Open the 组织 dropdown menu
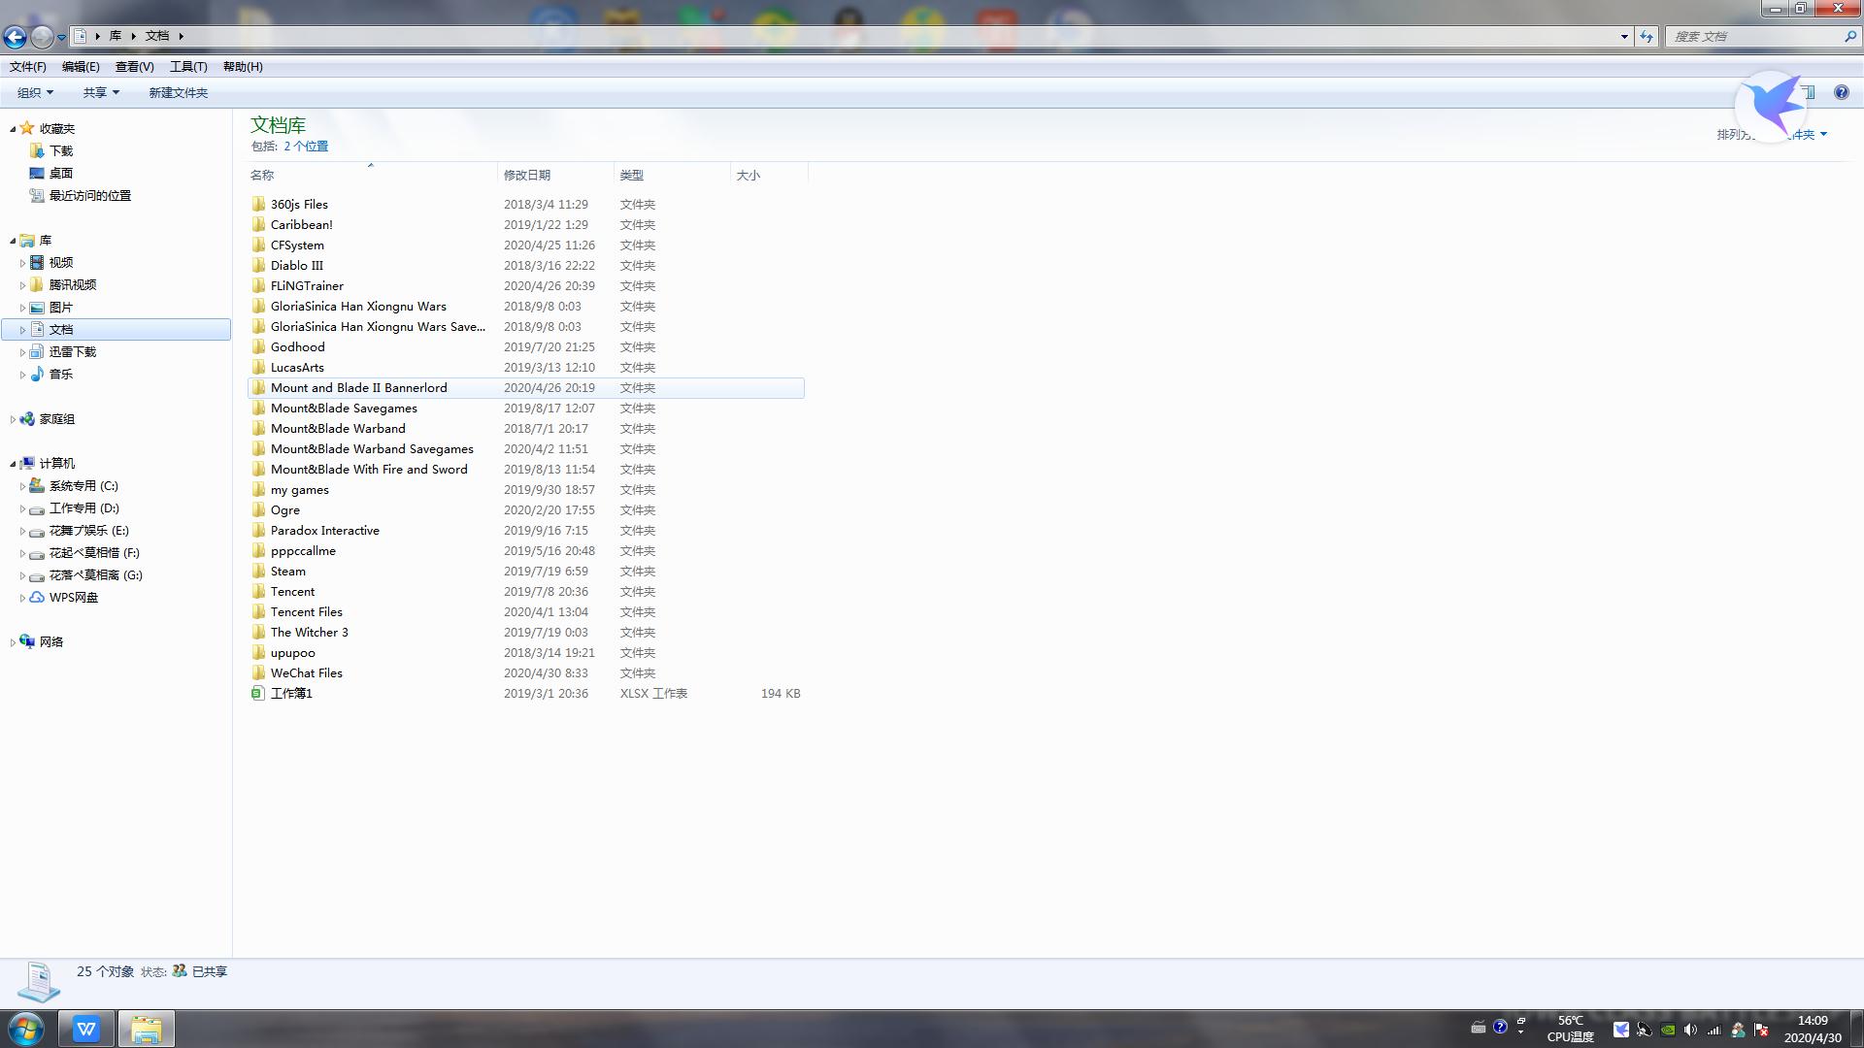The image size is (1864, 1048). coord(35,92)
